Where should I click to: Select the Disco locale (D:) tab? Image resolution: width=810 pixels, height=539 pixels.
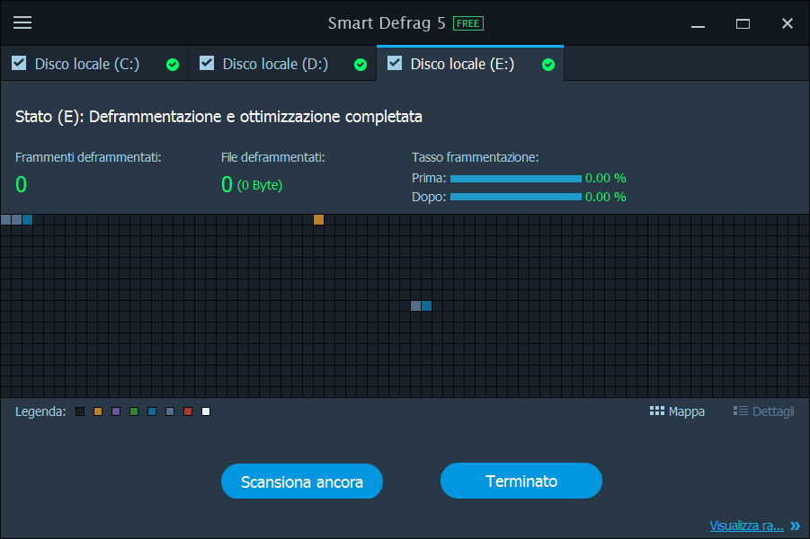(275, 64)
